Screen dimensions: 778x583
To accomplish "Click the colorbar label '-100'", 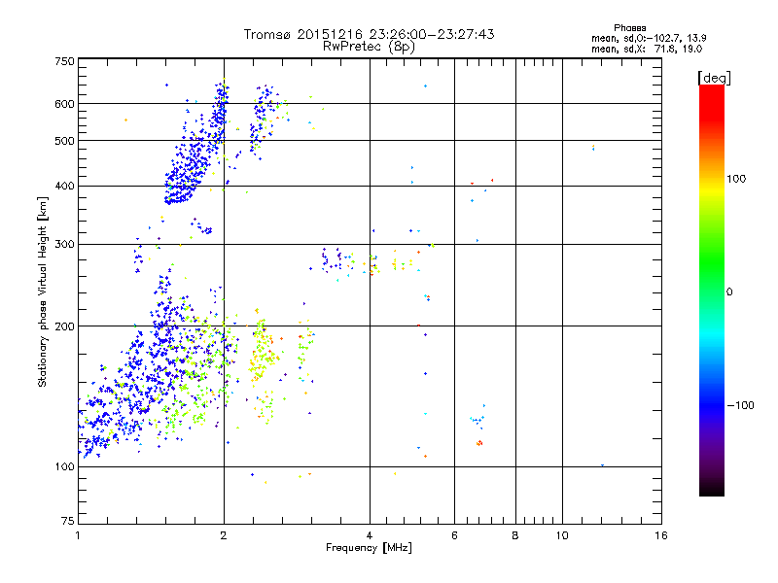I will coord(740,405).
